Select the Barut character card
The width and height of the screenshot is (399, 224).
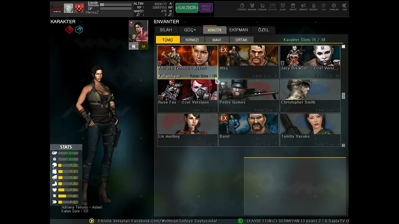click(x=249, y=130)
